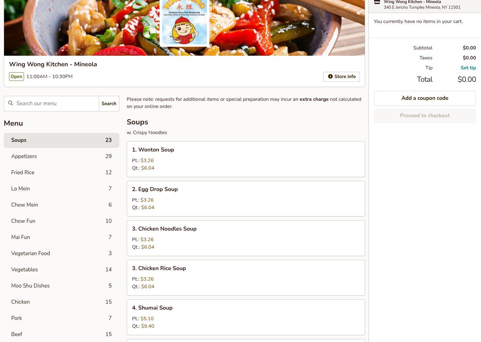Open Store info button

(x=341, y=77)
